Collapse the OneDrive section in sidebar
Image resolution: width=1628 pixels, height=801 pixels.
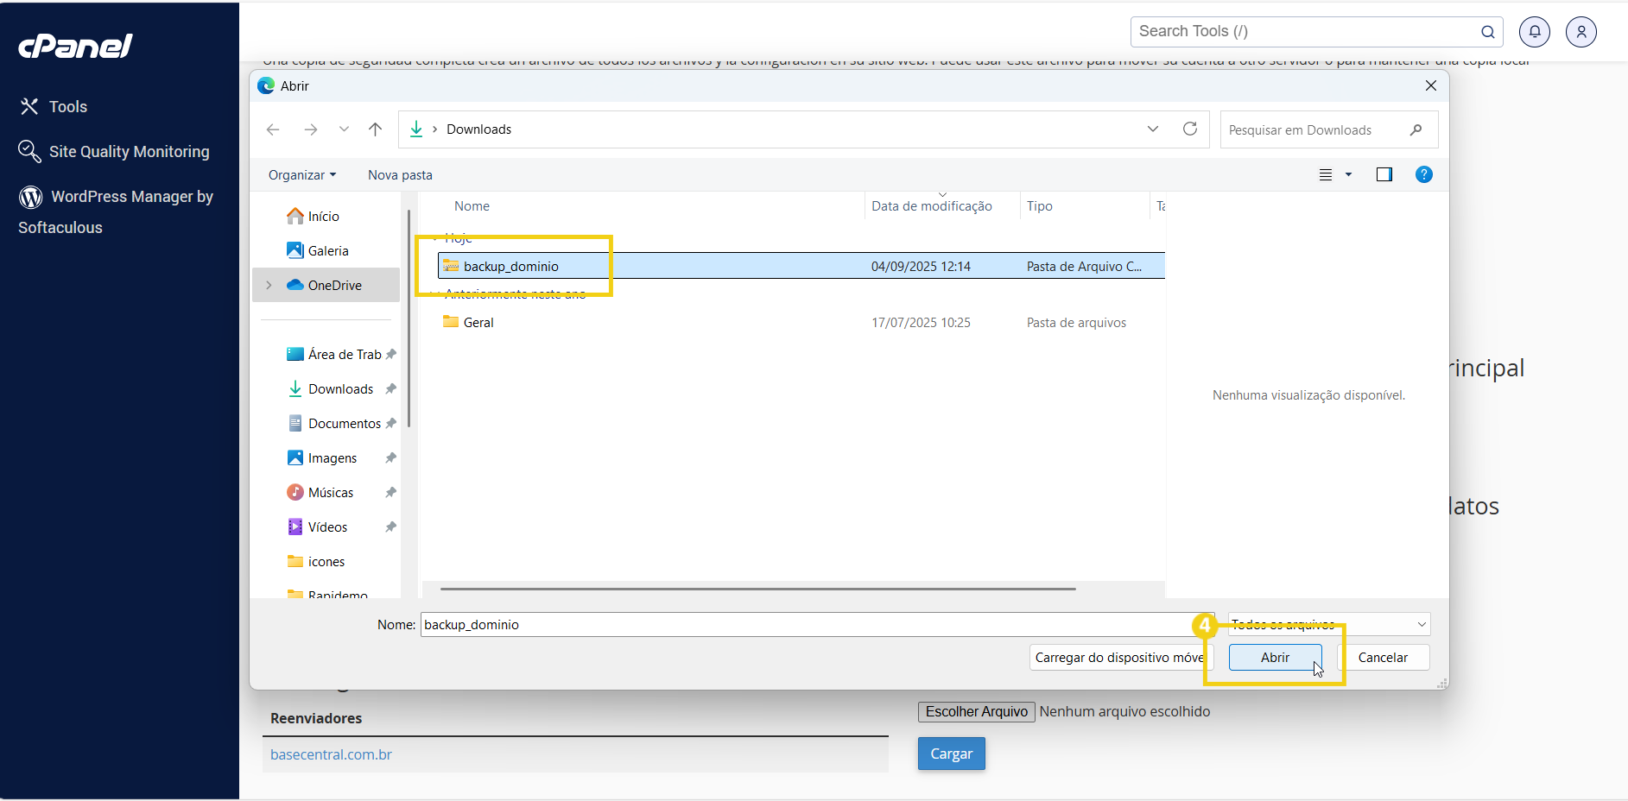pyautogui.click(x=269, y=284)
